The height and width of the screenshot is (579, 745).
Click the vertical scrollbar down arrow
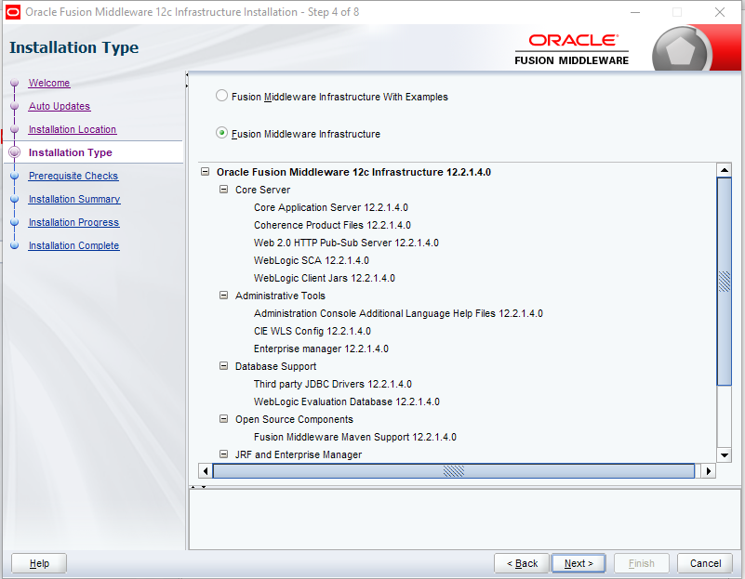725,455
